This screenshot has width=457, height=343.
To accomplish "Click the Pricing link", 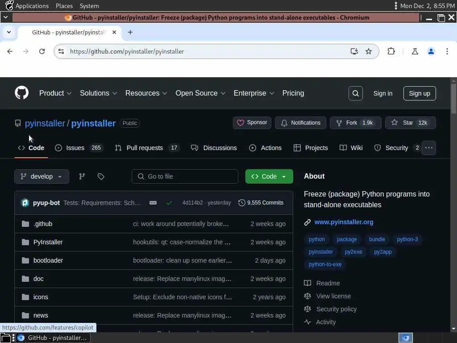I will [293, 93].
